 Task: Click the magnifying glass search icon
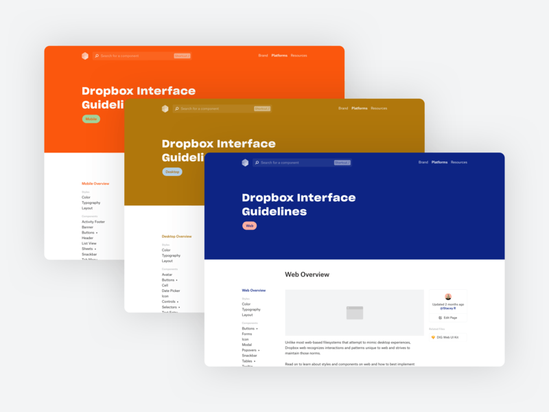point(257,161)
